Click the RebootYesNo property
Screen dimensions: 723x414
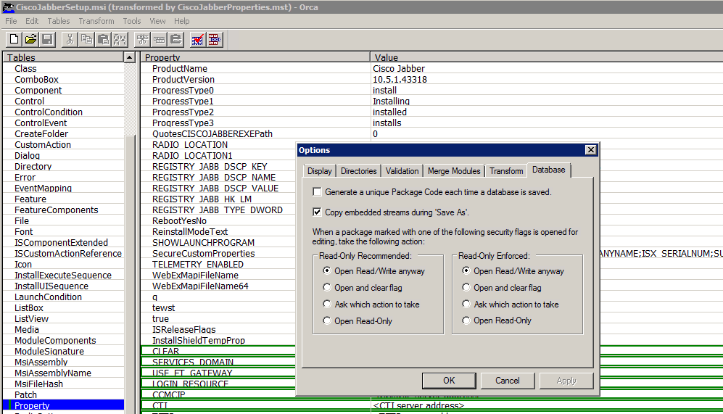coord(179,221)
